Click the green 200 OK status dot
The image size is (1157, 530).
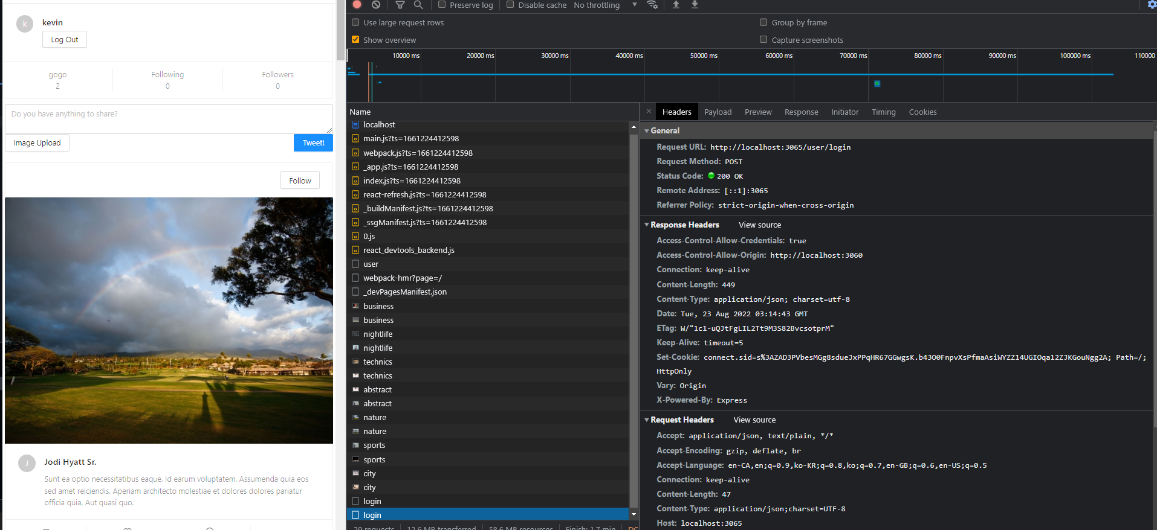711,176
